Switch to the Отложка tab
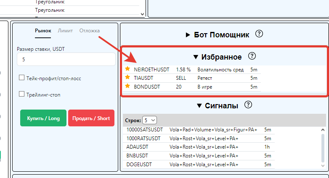 click(90, 31)
